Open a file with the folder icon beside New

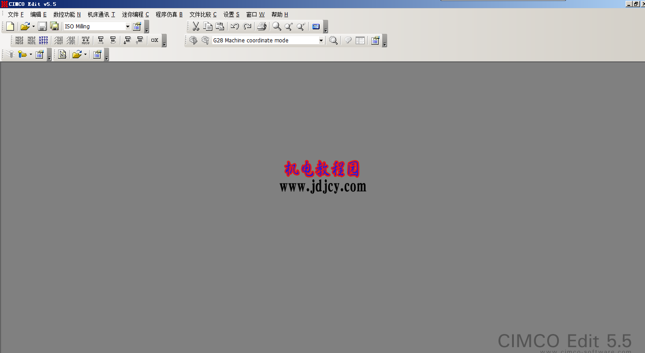(25, 27)
